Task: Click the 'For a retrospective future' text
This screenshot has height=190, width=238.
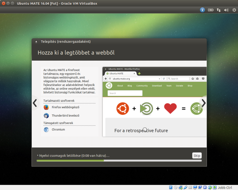Action: [141, 131]
